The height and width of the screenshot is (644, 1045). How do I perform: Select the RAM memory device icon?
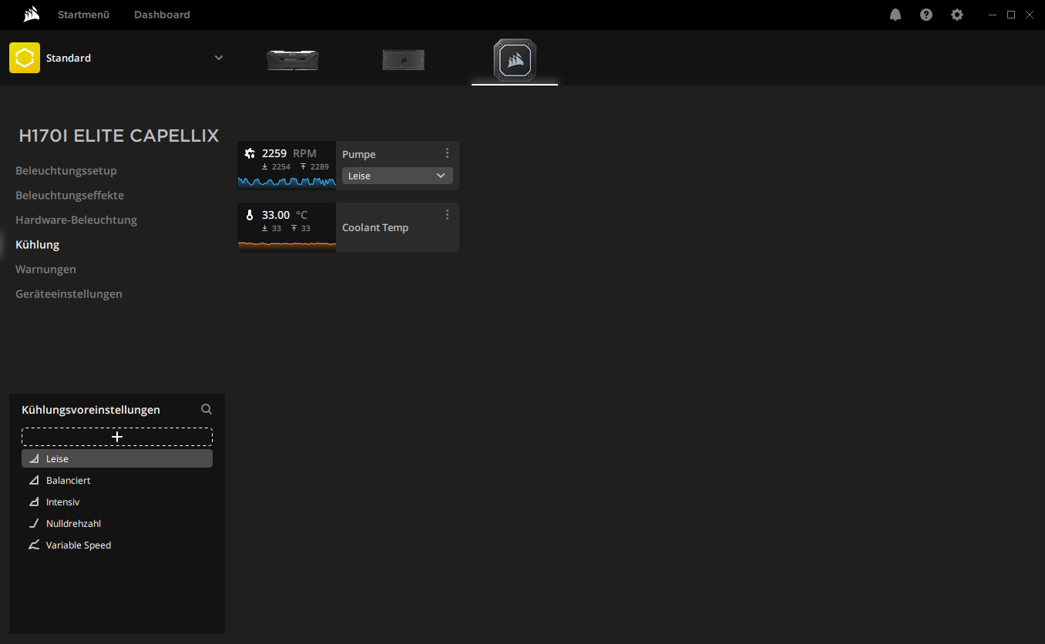[x=293, y=59]
